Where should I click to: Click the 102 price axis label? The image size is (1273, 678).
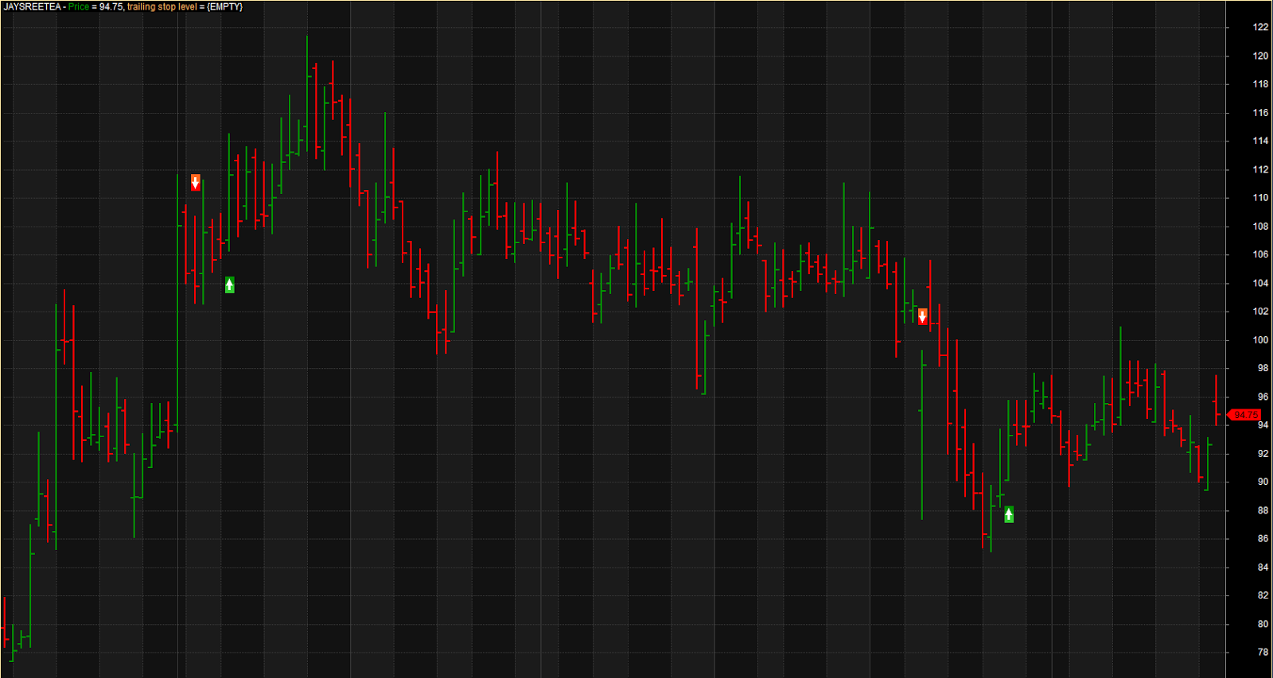(x=1260, y=312)
